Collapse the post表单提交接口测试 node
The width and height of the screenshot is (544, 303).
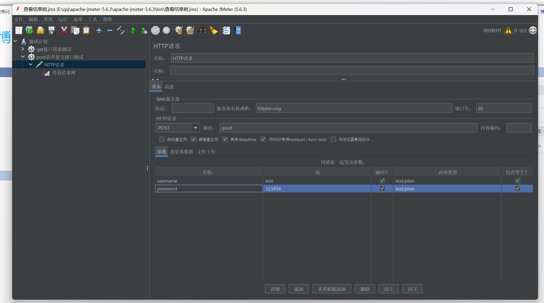tap(23, 57)
